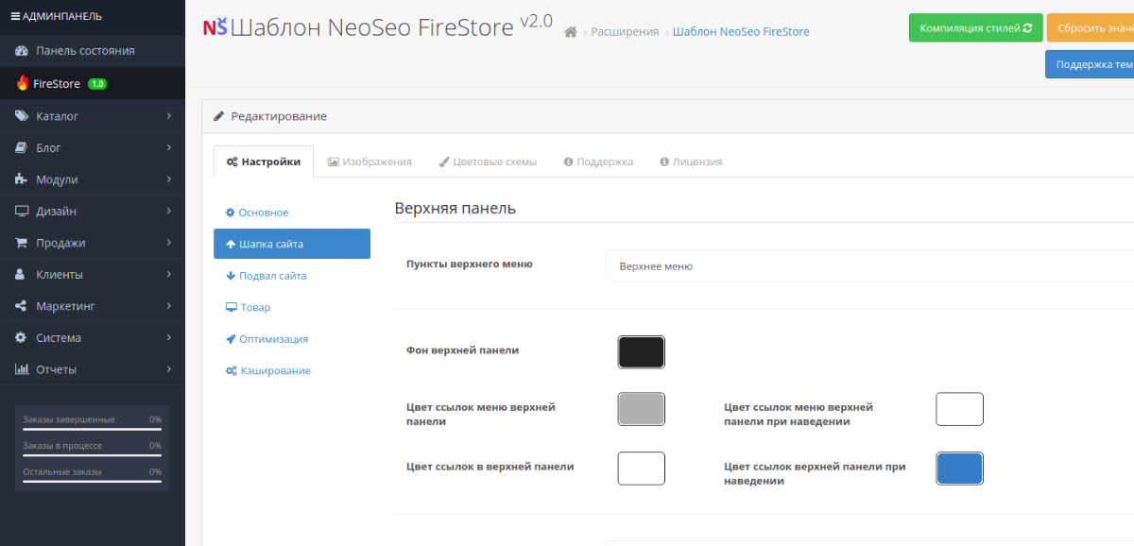Click the down arrow icon beside Подвал сайта
Image resolution: width=1134 pixels, height=546 pixels.
231,276
